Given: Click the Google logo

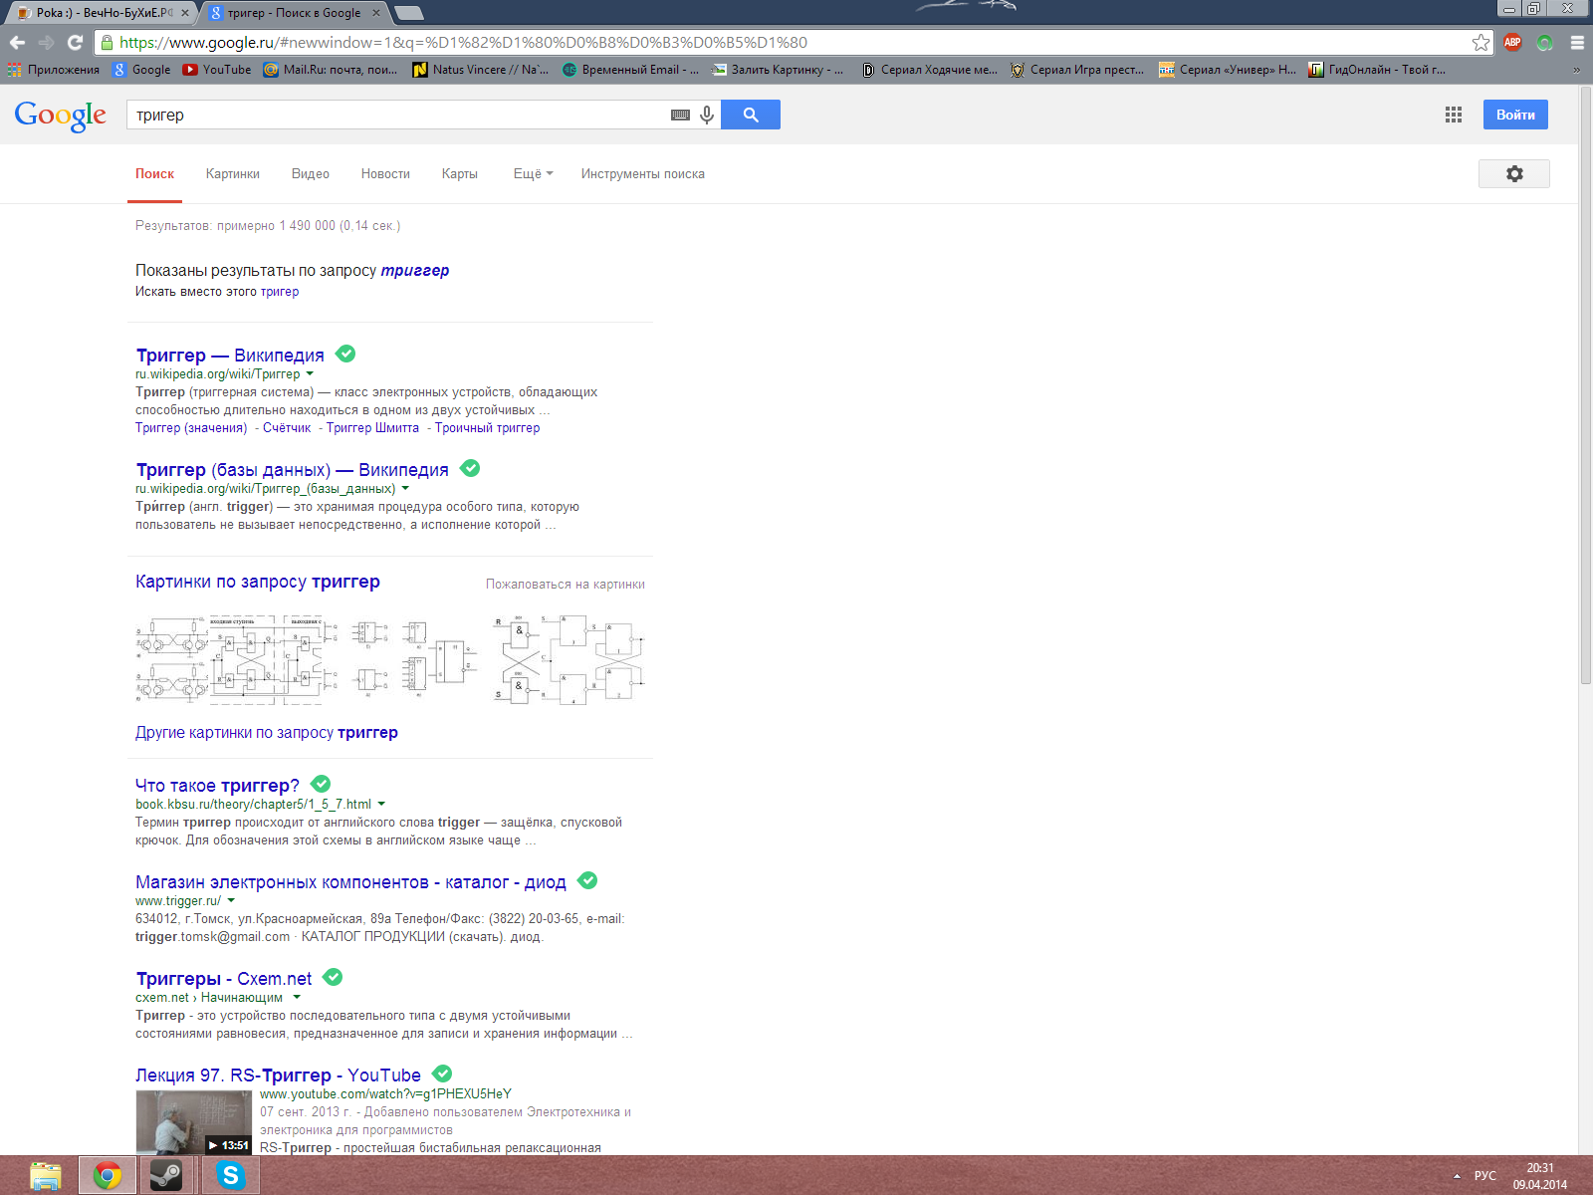Looking at the screenshot, I should (x=60, y=116).
